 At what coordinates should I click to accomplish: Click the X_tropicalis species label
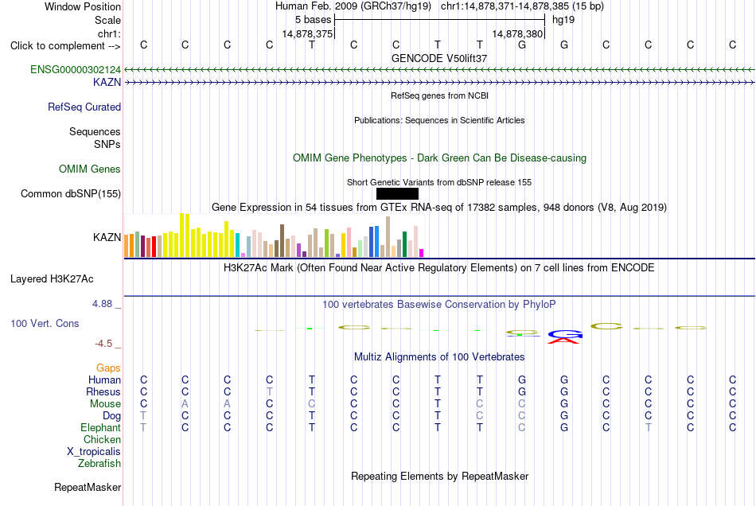tap(94, 452)
